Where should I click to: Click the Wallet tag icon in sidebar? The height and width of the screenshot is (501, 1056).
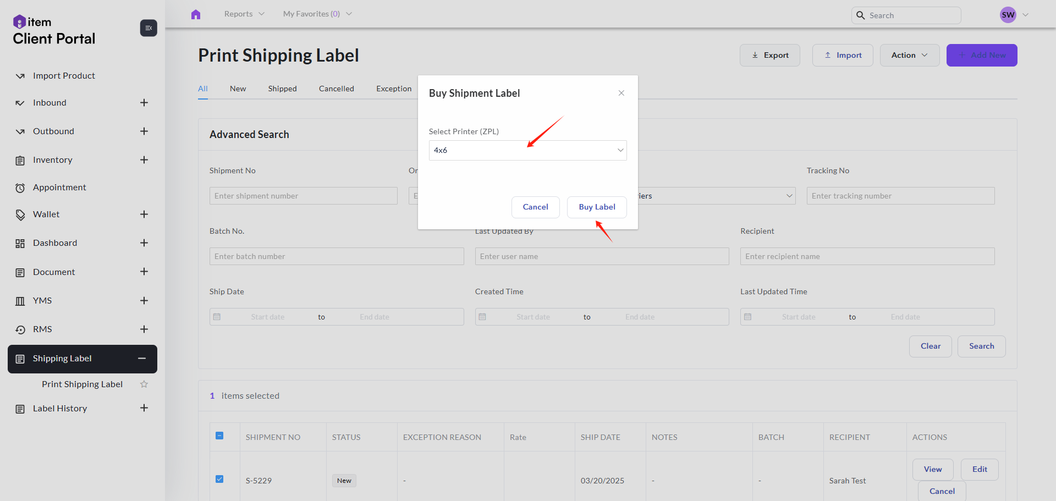point(20,215)
